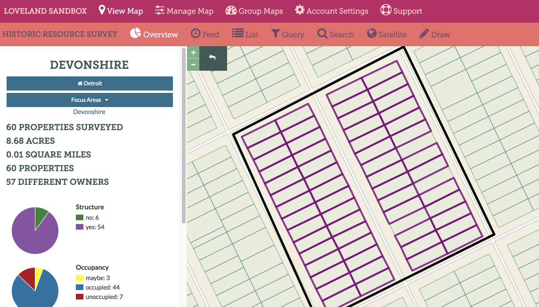
Task: Click the 'DEVONSHIRE' heading
Action: coord(90,65)
